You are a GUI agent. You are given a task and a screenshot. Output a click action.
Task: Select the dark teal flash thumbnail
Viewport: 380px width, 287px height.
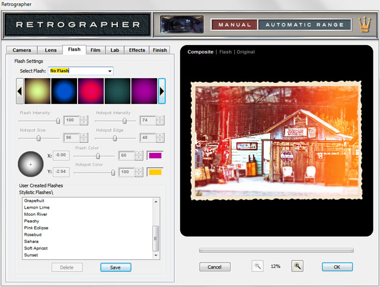coord(118,91)
